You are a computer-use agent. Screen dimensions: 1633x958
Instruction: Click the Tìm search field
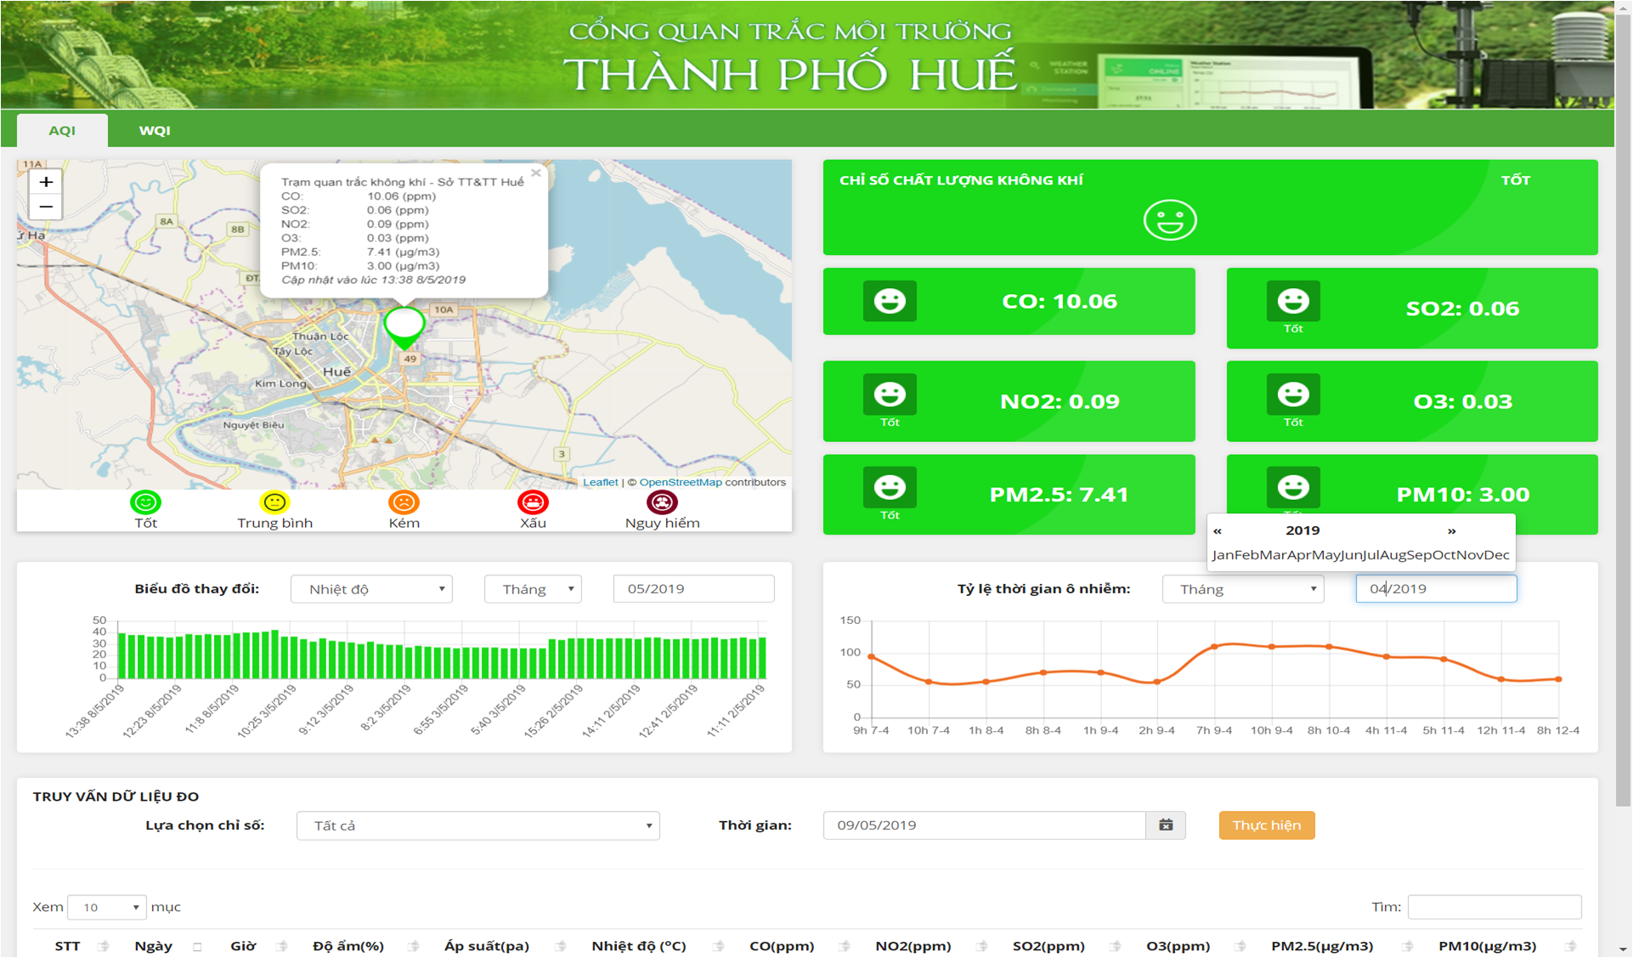click(x=1494, y=907)
